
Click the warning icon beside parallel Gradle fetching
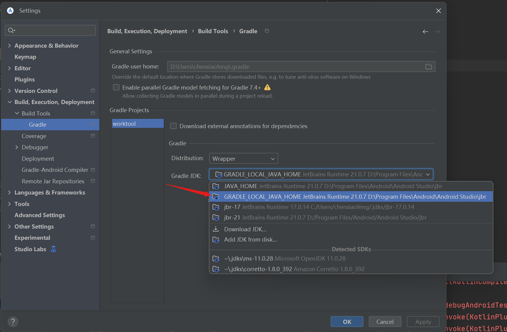(267, 87)
